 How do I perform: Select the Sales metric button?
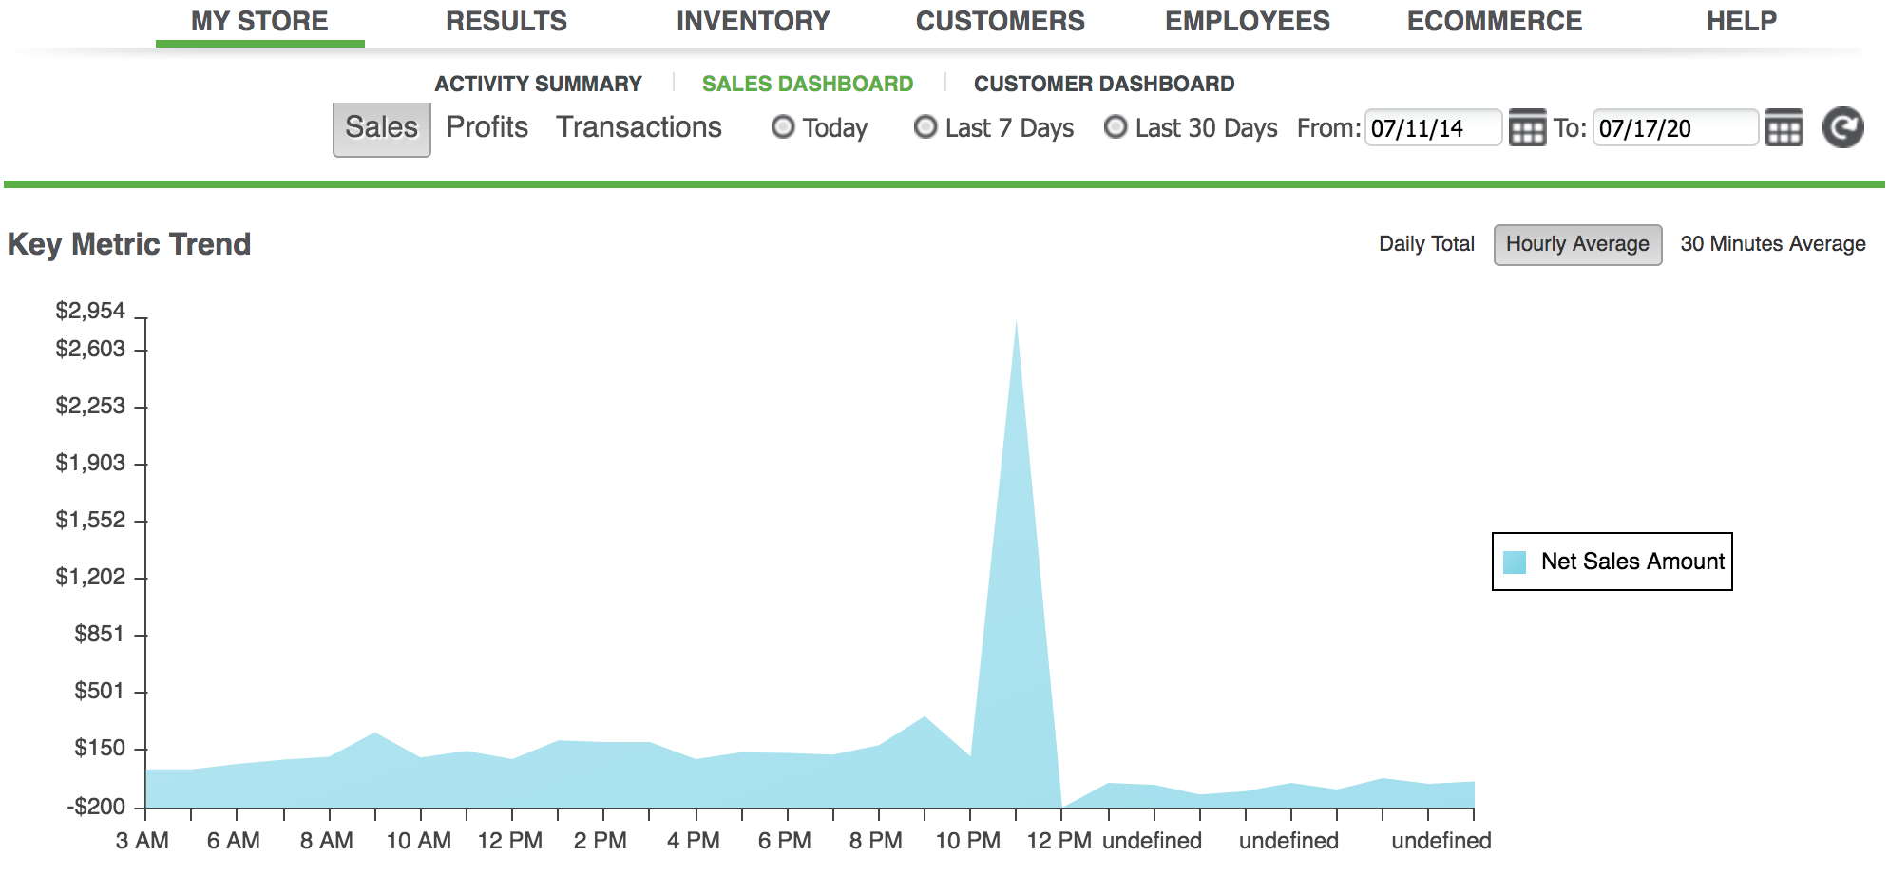tap(382, 128)
